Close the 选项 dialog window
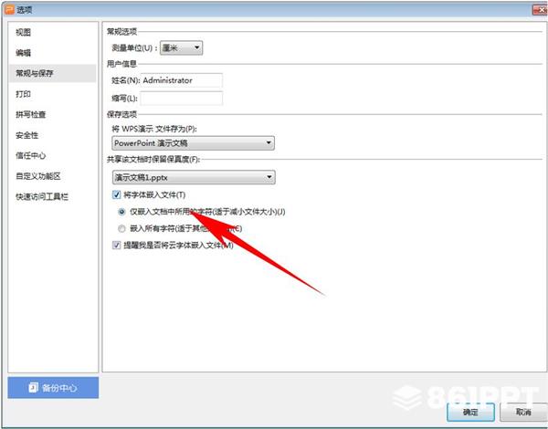This screenshot has width=548, height=429. coord(541,10)
